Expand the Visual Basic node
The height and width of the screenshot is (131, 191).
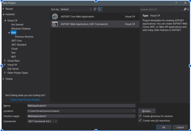point(5,61)
